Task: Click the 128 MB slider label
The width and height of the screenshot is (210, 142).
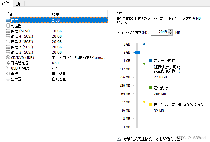Action: pyautogui.click(x=125, y=85)
